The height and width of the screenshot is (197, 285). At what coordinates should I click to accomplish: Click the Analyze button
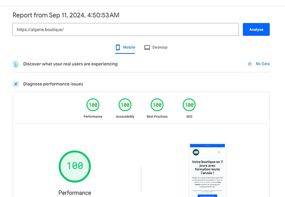click(256, 30)
